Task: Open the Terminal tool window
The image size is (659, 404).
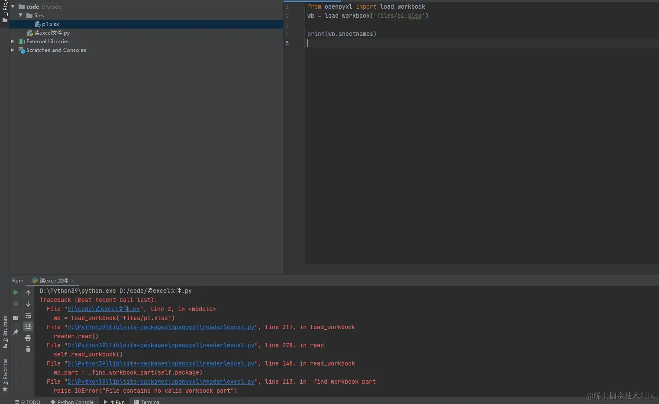Action: (147, 402)
